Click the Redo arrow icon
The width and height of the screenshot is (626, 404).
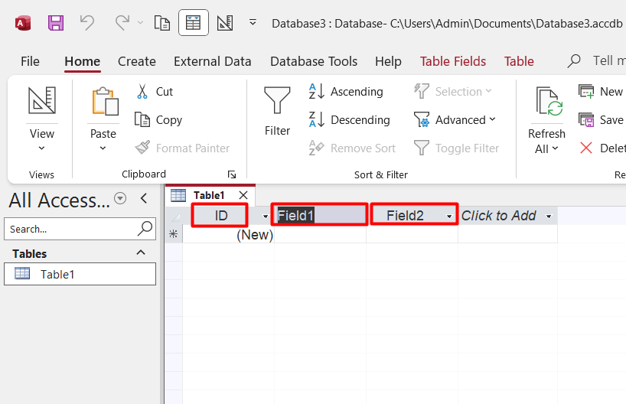[x=122, y=23]
